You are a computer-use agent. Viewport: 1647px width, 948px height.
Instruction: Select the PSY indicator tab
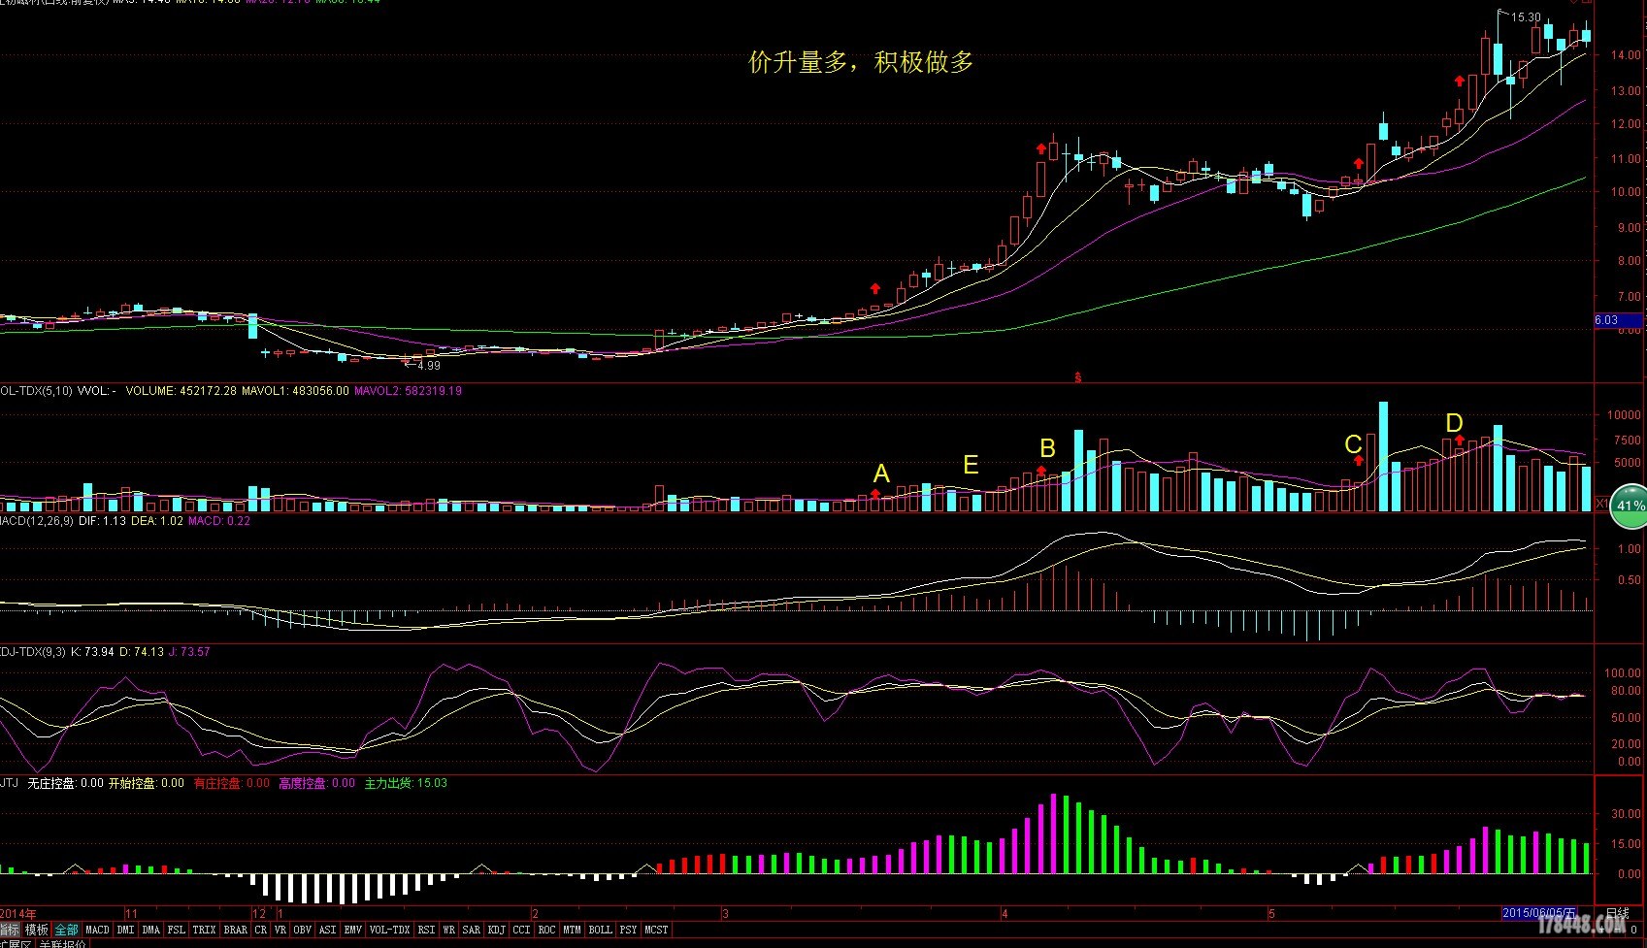pos(629,930)
